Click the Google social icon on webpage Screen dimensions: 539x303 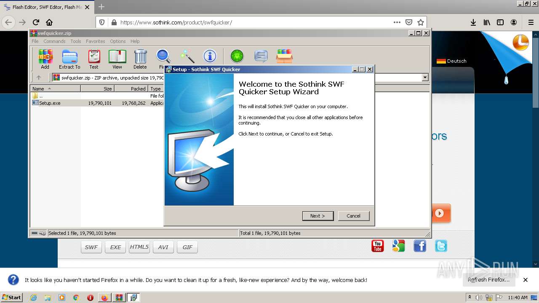pos(399,246)
